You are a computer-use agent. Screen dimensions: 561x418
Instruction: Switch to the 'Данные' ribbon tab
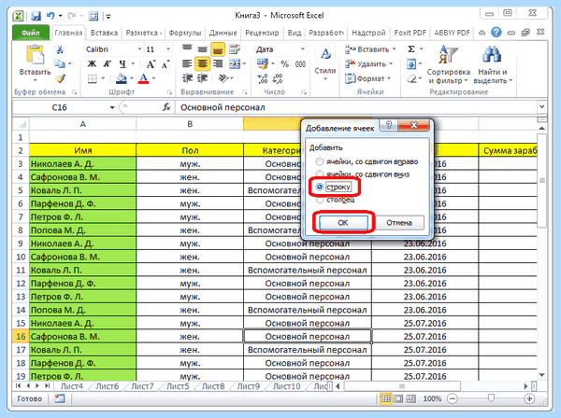(x=223, y=33)
